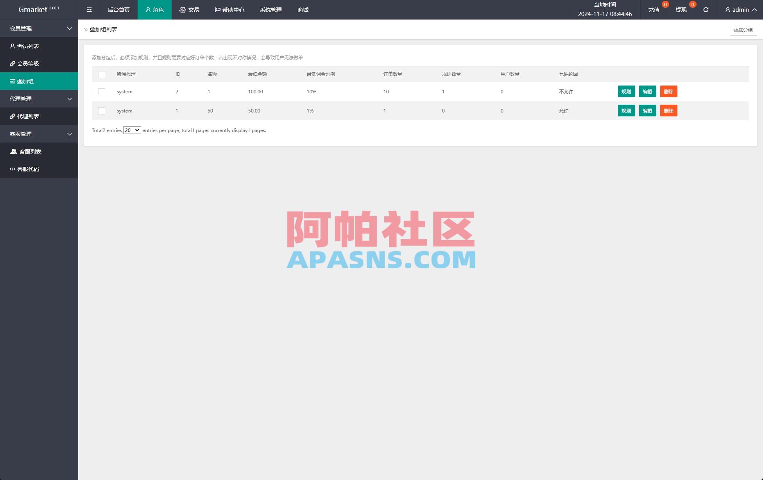This screenshot has width=763, height=480.
Task: Click the 删除 delete button for row ID 2
Action: [668, 91]
